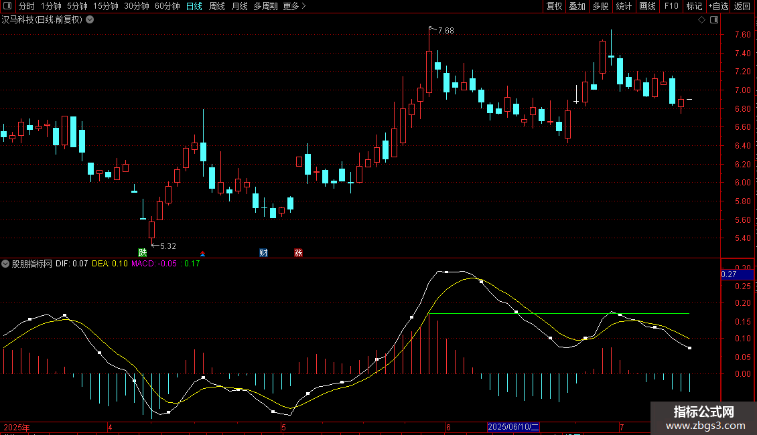The width and height of the screenshot is (757, 435).
Task: Select the 30分钟 period
Action: [x=137, y=6]
